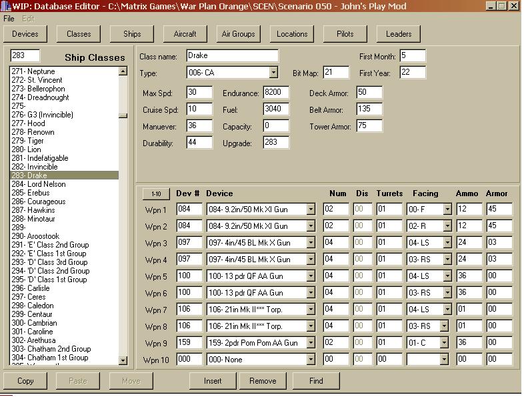
Task: Open the Air Groups section
Action: [238, 34]
